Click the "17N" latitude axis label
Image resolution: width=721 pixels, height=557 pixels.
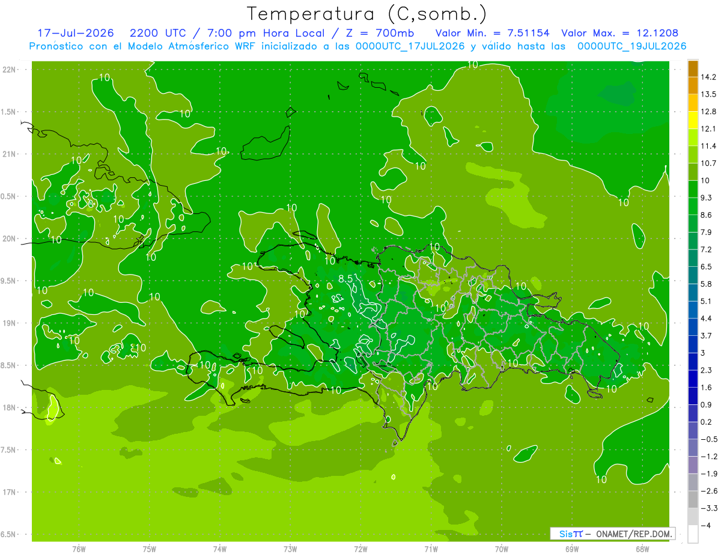click(x=10, y=492)
